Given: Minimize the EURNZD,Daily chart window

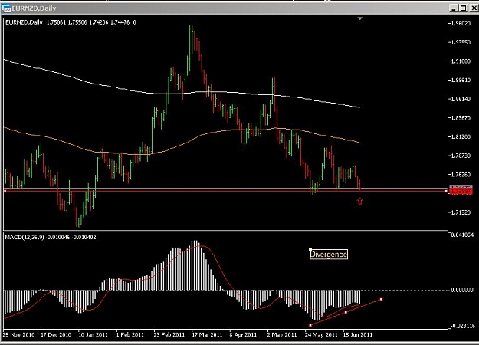Looking at the screenshot, I should 454,8.
